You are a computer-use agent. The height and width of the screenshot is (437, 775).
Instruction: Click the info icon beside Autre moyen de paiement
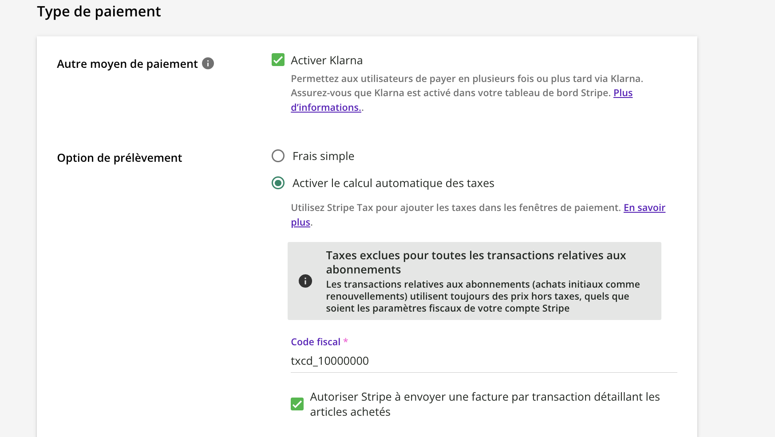click(x=208, y=63)
